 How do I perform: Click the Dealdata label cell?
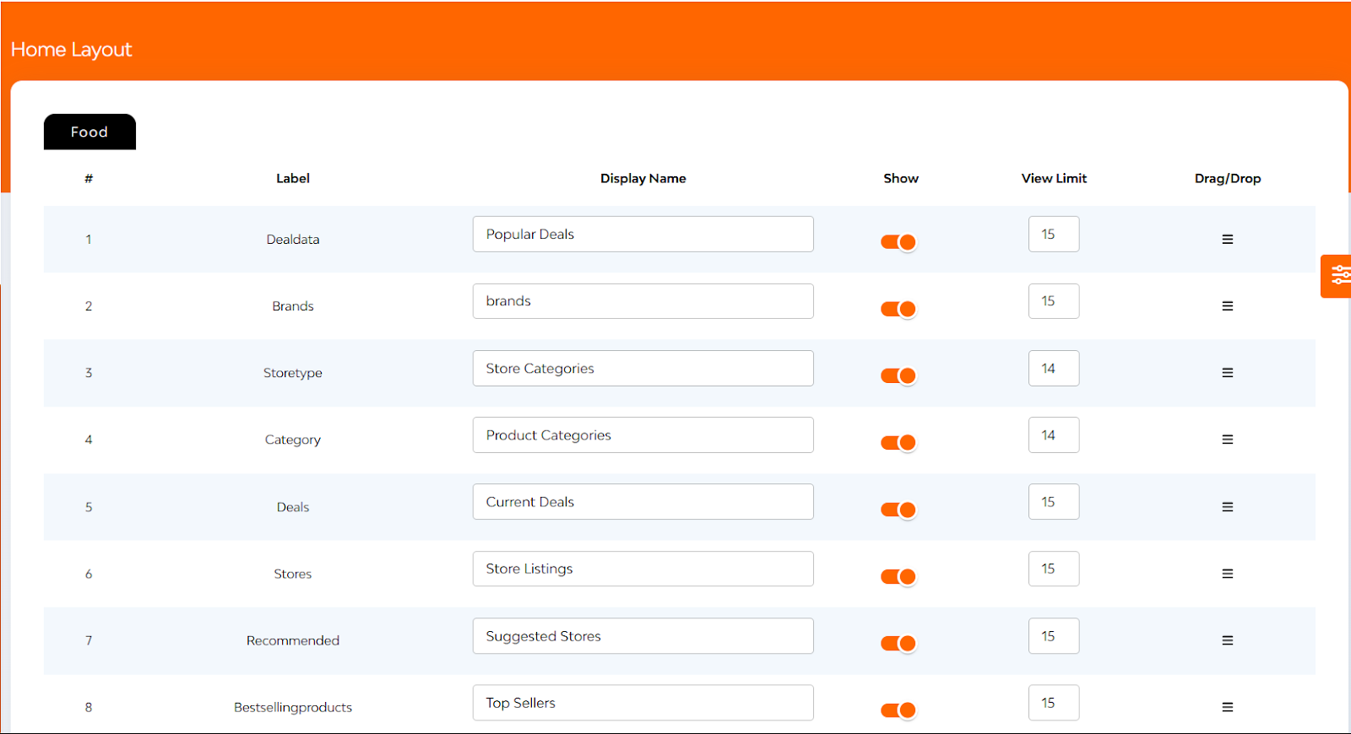point(293,240)
